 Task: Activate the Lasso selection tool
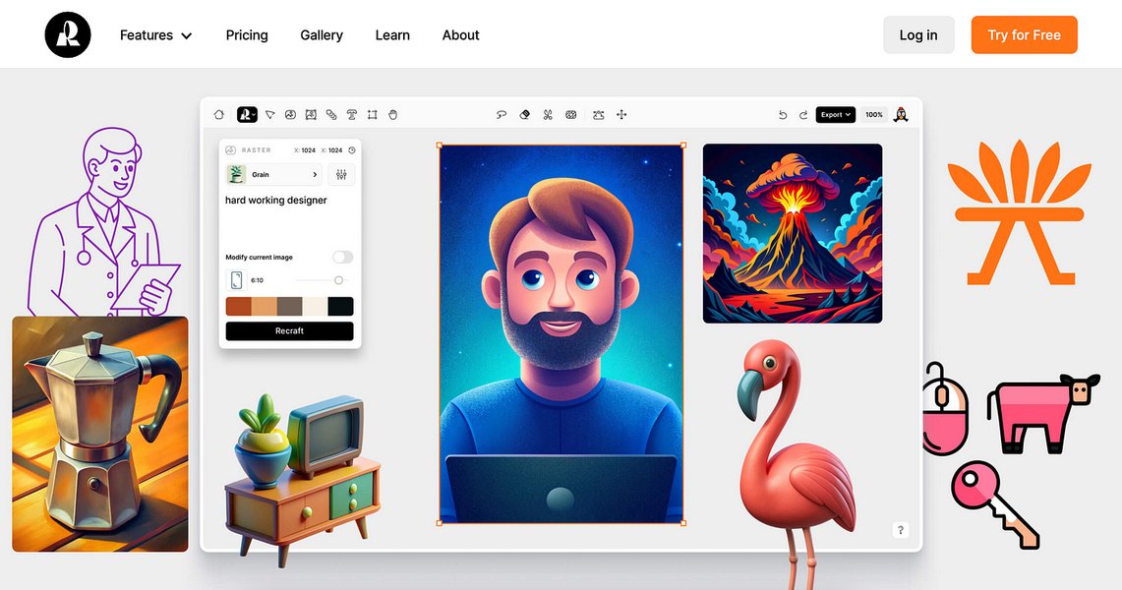(x=502, y=114)
